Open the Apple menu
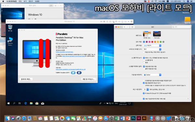This screenshot has width=195, height=122. [x=3, y=1]
